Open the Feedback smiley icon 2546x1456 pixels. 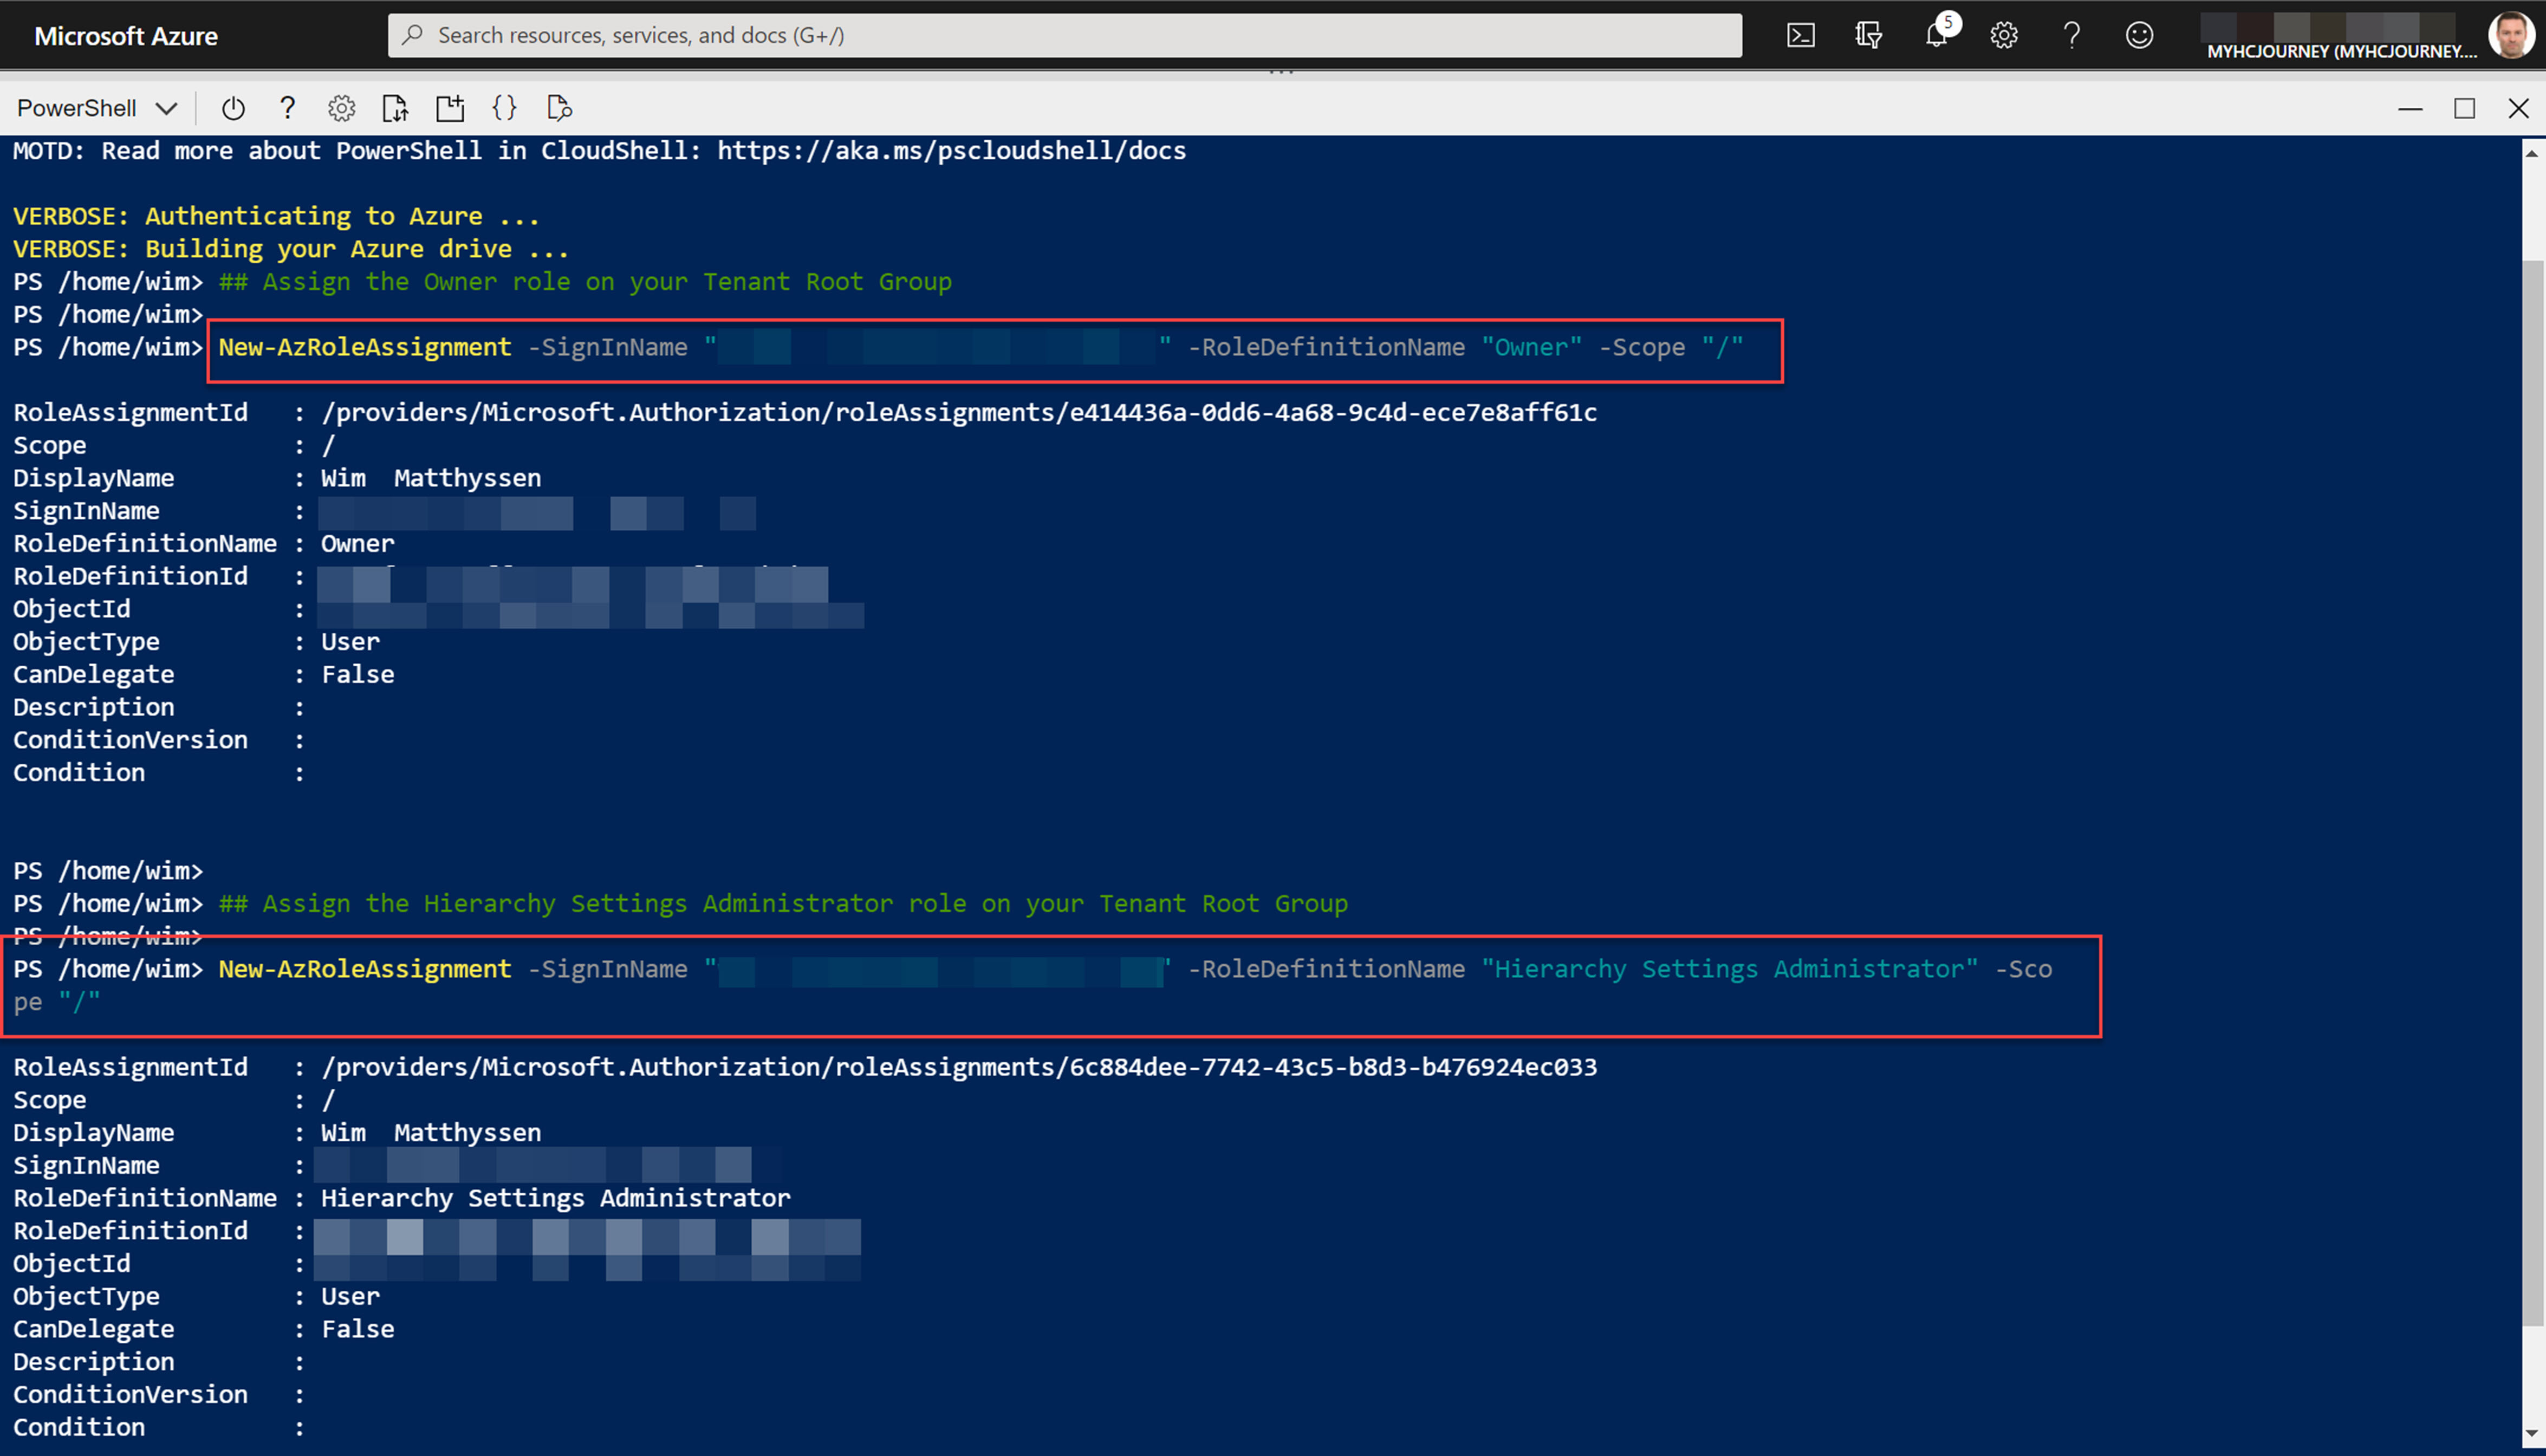click(x=2139, y=36)
